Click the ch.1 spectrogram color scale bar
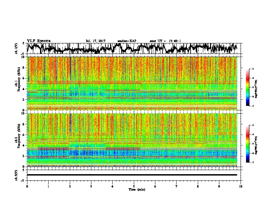This screenshot has height=209, width=271. click(x=247, y=87)
